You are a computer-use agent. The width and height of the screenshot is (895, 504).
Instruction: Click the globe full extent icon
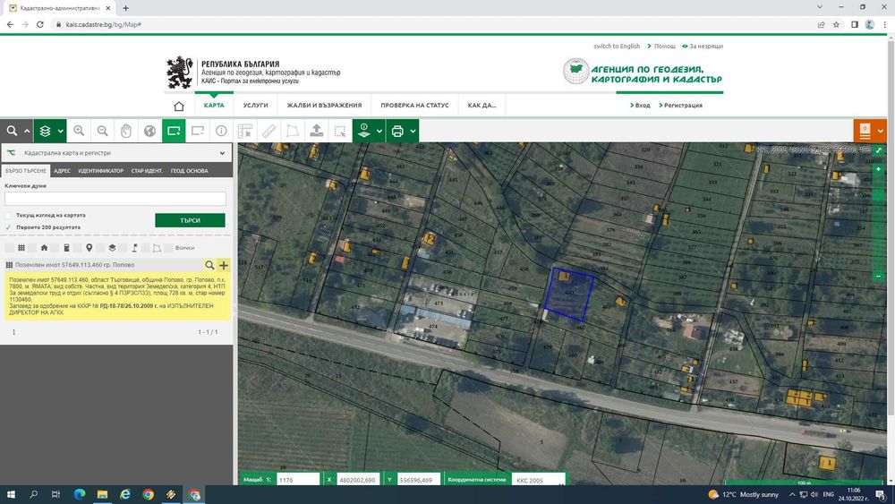pos(149,131)
